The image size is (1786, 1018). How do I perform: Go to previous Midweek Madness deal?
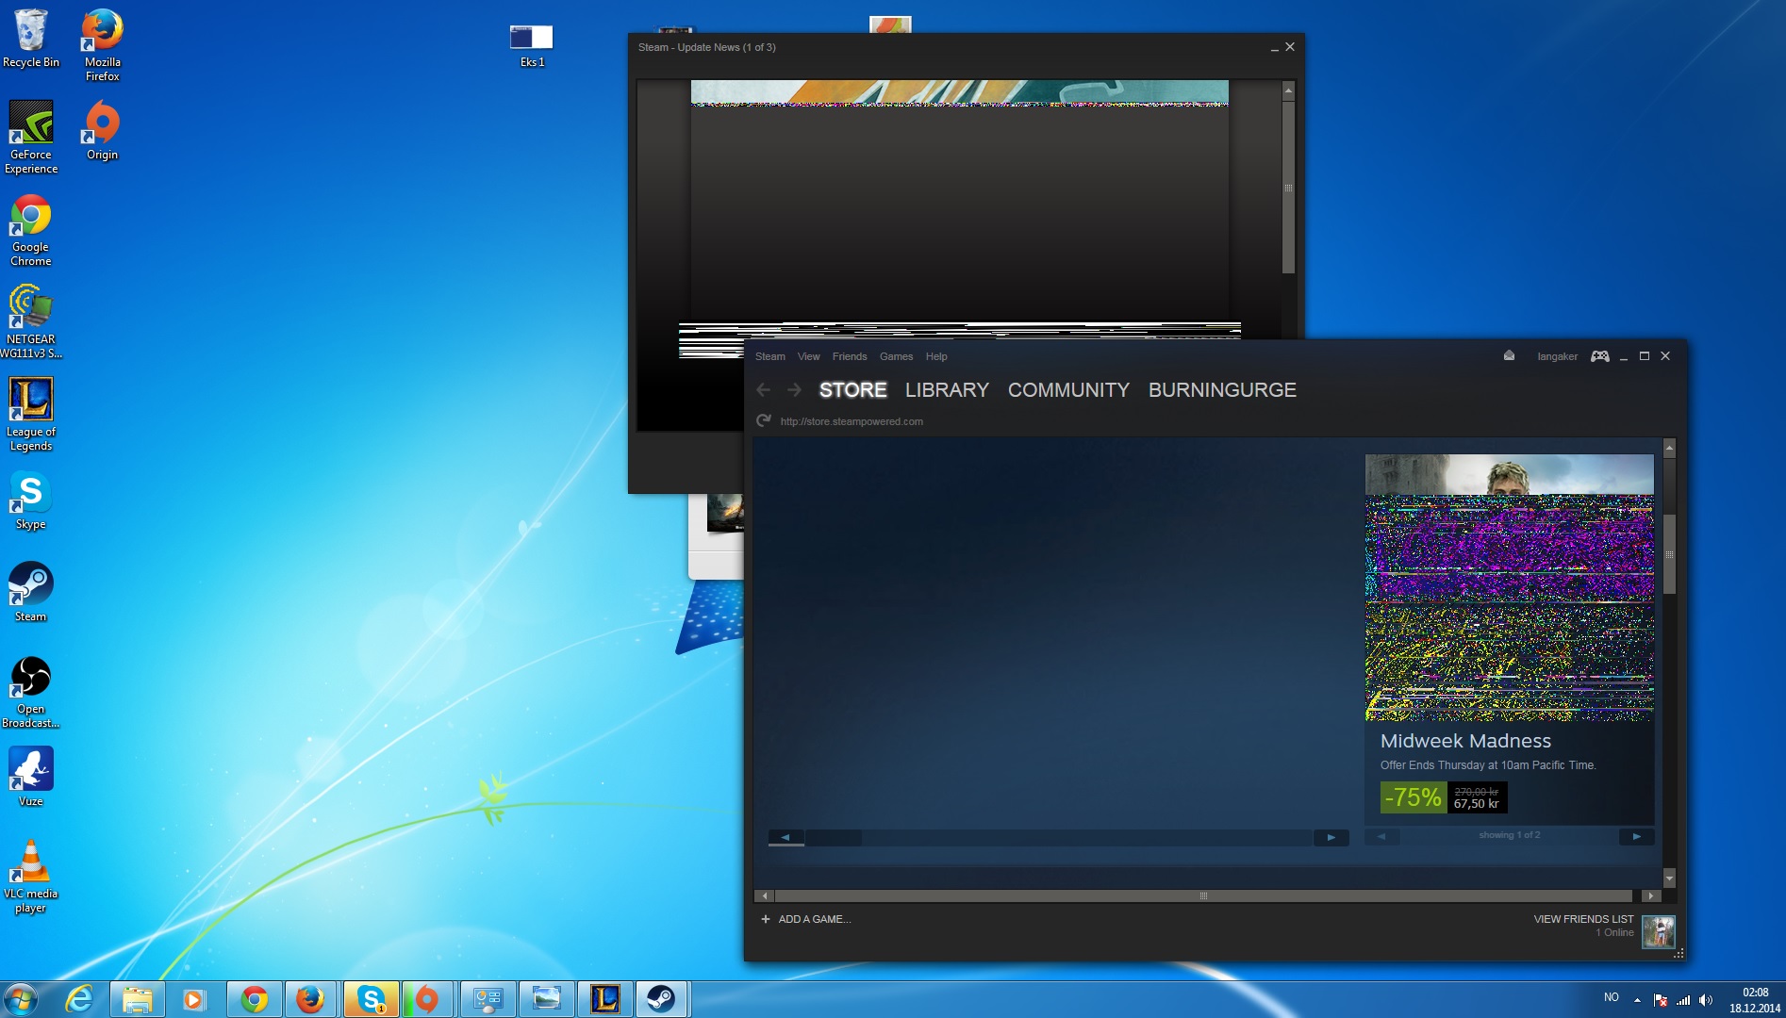(1381, 836)
